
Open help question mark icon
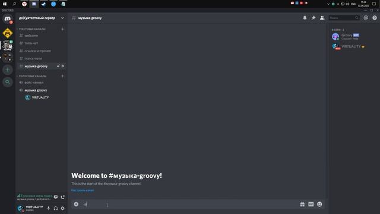tap(375, 18)
